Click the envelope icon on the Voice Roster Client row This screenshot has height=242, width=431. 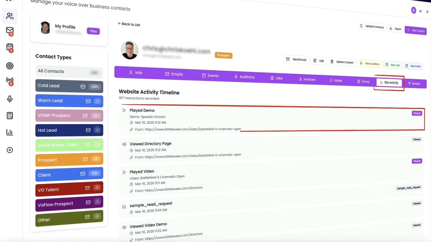(x=88, y=145)
